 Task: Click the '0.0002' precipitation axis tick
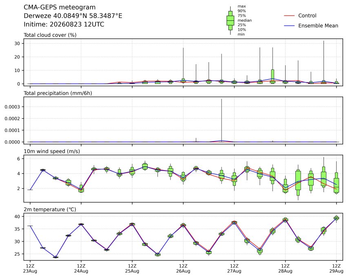pyautogui.click(x=12, y=119)
